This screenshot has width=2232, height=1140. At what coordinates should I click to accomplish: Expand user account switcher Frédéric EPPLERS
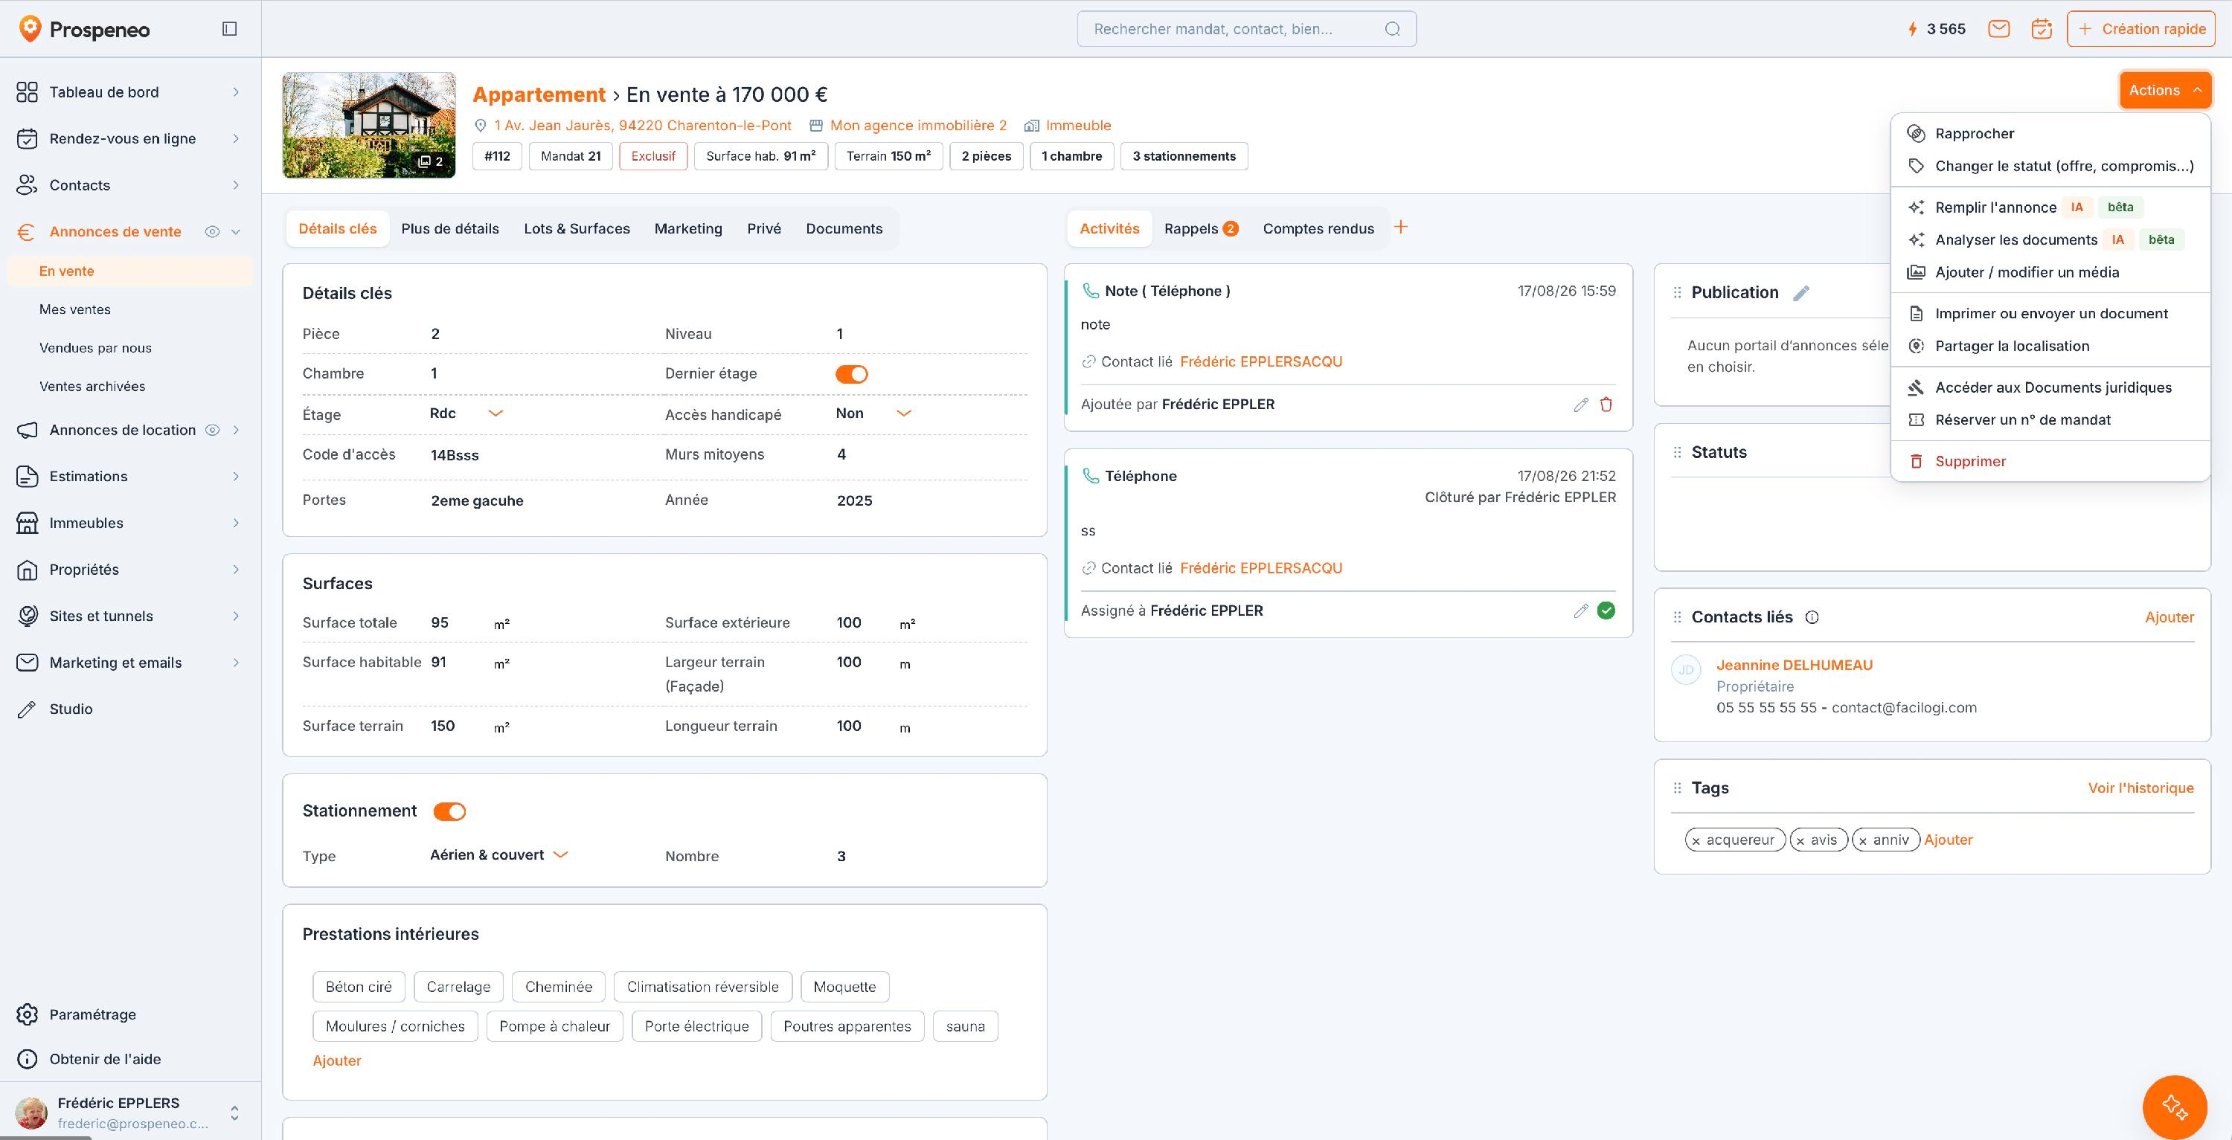click(234, 1112)
